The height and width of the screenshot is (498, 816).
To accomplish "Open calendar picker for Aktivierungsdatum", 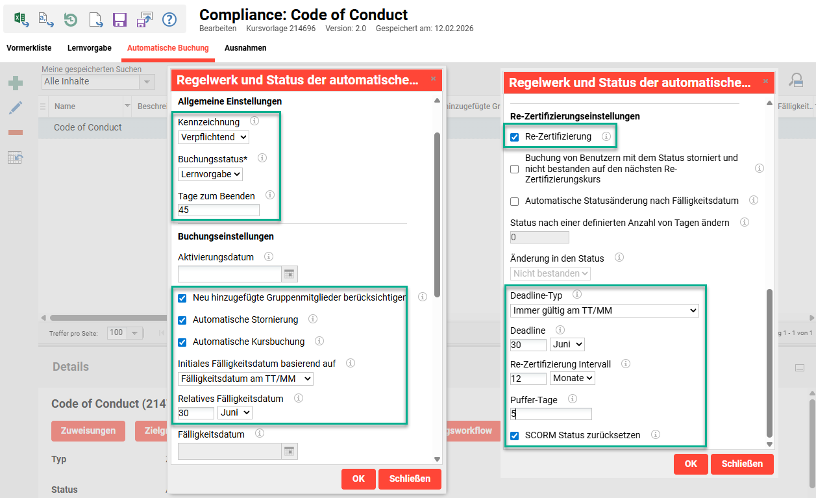I will pos(290,274).
